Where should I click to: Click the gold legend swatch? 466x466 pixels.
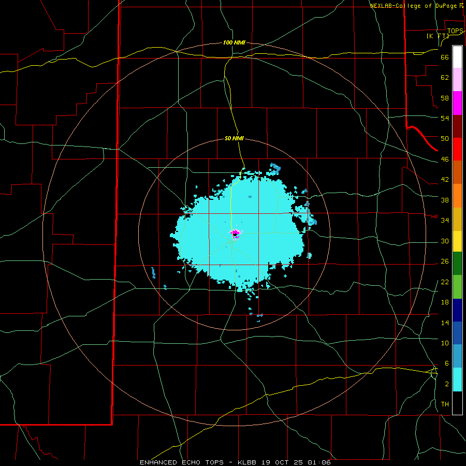(x=457, y=219)
